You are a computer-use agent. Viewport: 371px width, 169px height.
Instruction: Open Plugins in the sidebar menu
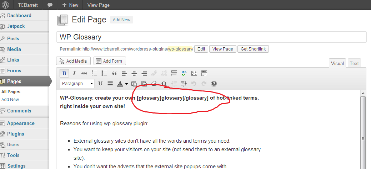[x=16, y=134]
